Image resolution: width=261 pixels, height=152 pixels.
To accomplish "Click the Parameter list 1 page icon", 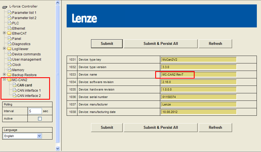I will (9, 12).
